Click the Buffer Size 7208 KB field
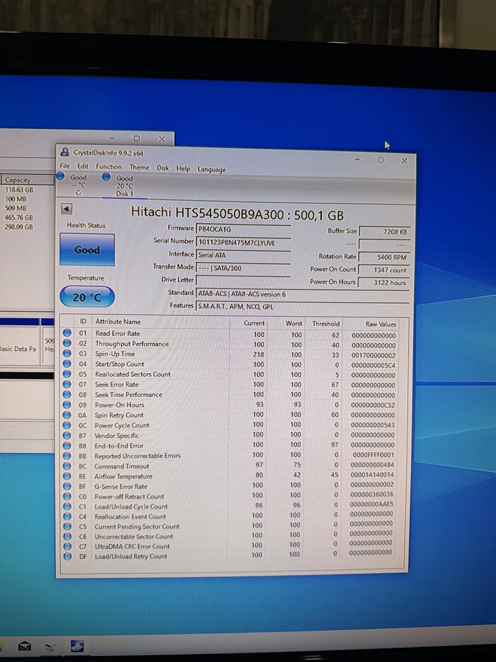Image resolution: width=496 pixels, height=662 pixels. [x=384, y=232]
